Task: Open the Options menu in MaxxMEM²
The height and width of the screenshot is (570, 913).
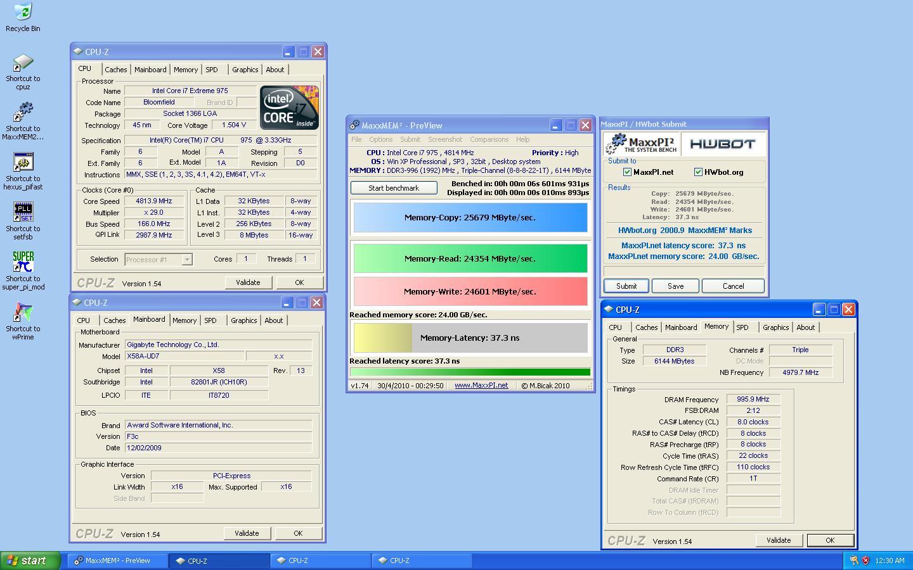Action: [x=380, y=139]
